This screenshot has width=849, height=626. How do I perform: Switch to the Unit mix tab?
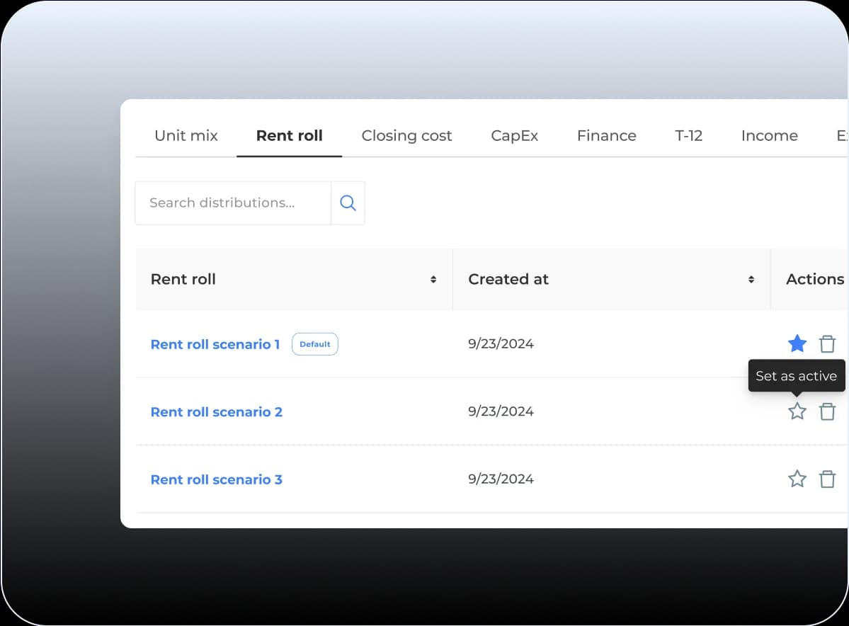point(186,136)
